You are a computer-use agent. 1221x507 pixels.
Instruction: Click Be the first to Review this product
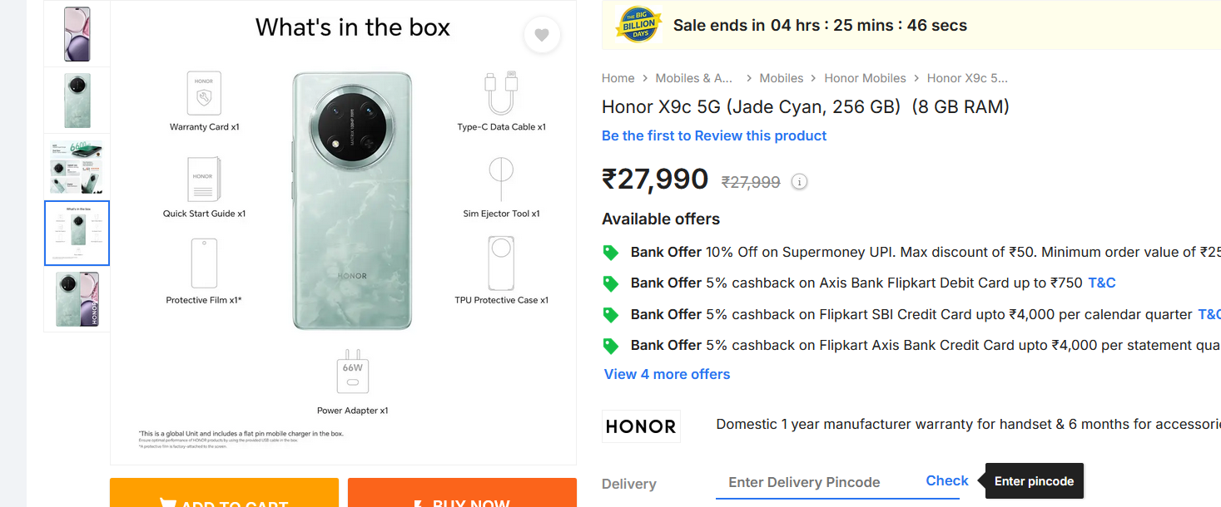[713, 135]
